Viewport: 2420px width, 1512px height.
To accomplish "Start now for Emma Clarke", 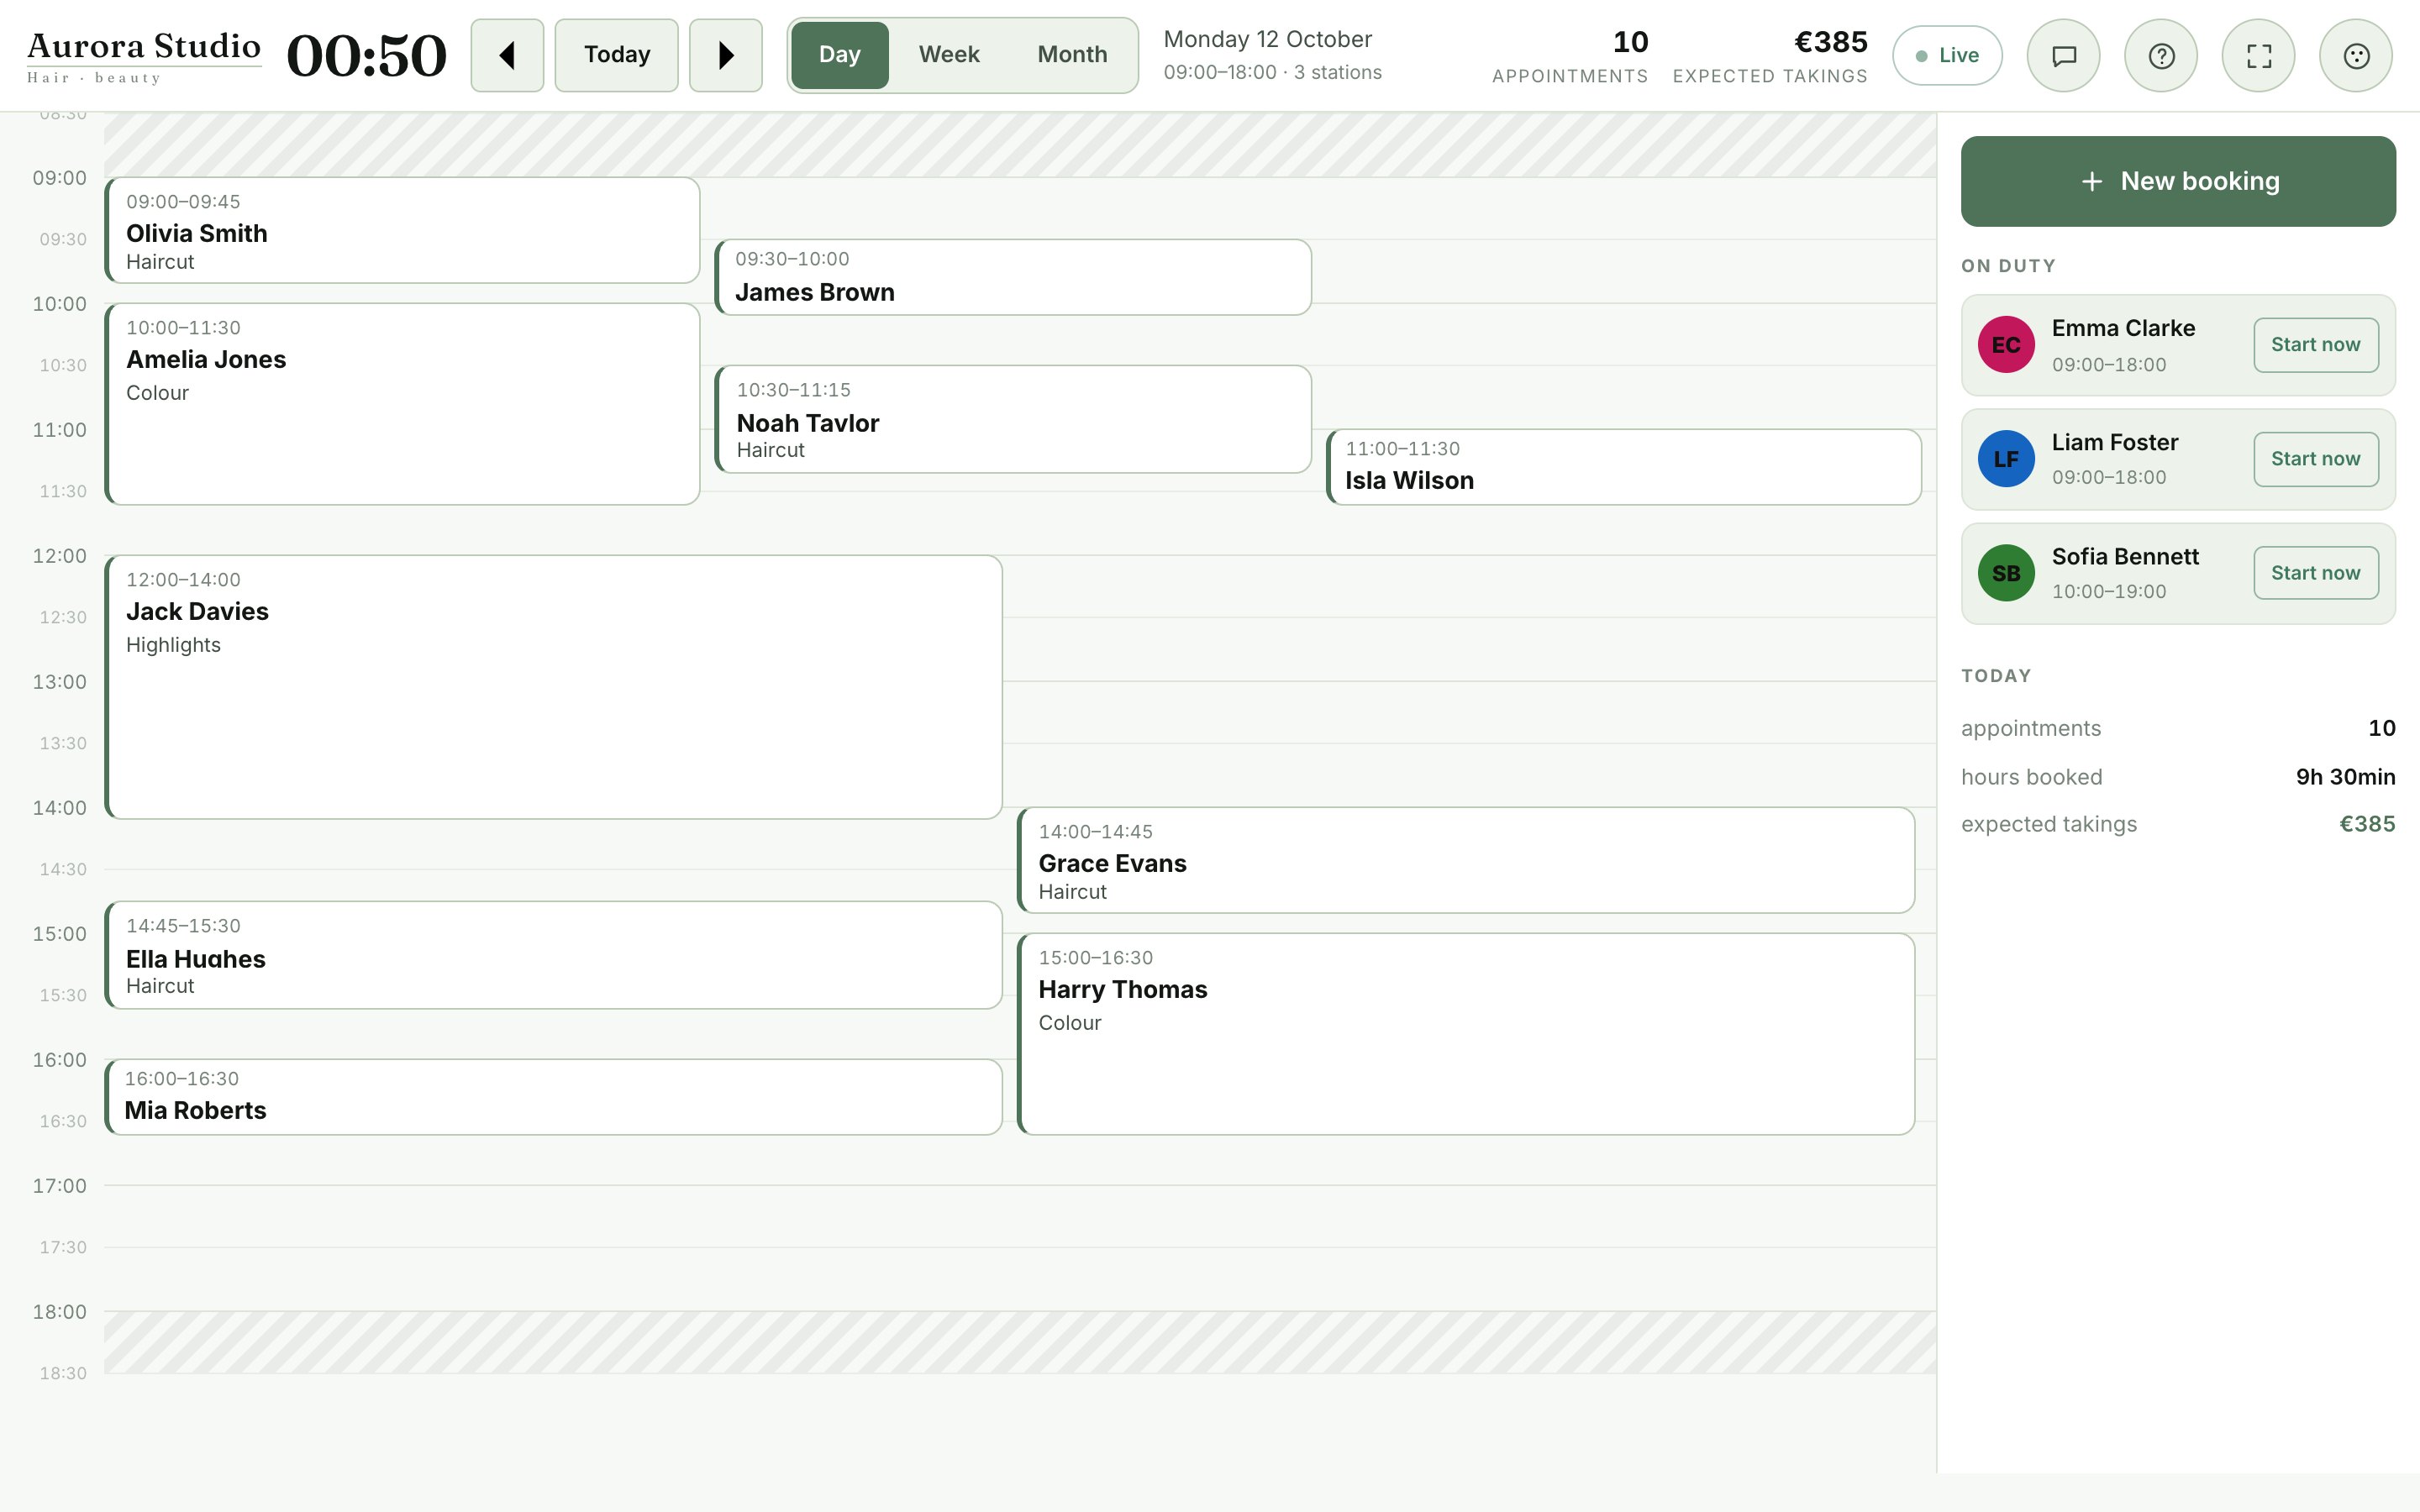I will pos(2316,345).
